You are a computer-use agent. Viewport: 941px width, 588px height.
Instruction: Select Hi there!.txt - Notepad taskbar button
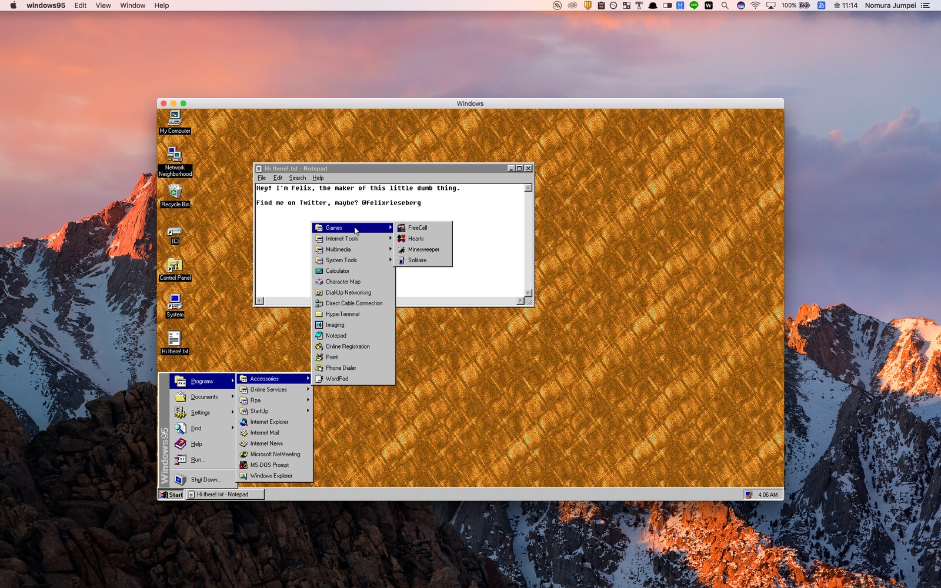point(225,495)
